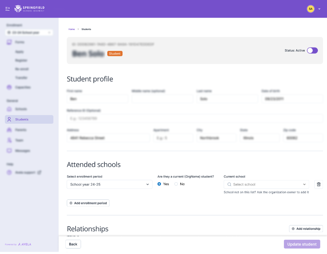Select No for current student
The height and width of the screenshot is (254, 327).
pos(176,184)
